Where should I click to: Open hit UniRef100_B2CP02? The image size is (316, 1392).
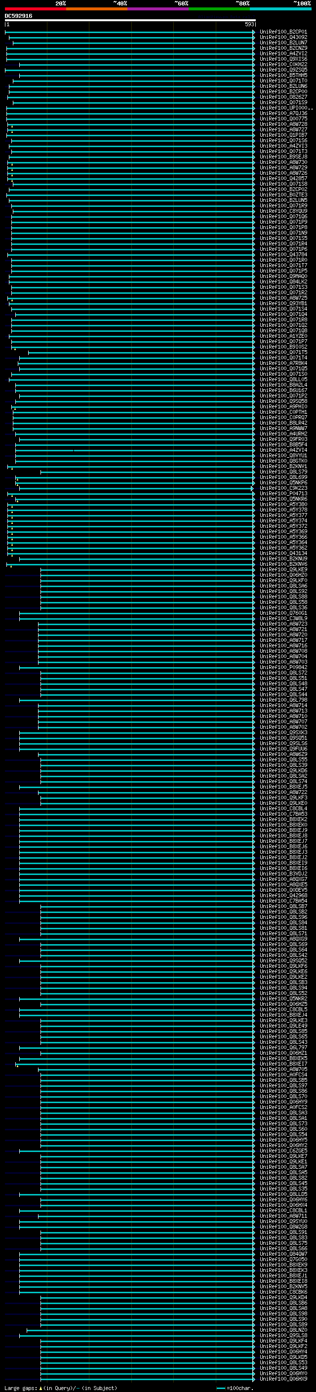click(283, 189)
